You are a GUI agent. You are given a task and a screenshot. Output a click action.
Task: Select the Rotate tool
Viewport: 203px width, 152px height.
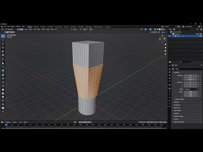(x=3, y=48)
